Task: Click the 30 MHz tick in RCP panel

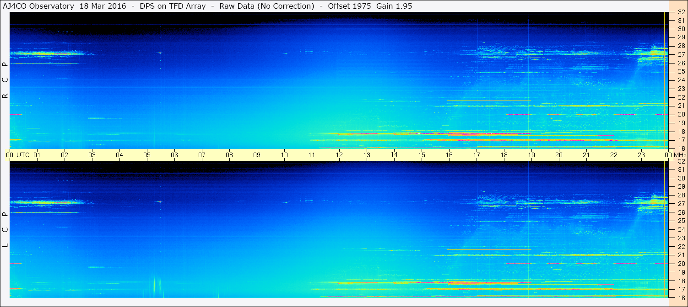Action: click(681, 28)
